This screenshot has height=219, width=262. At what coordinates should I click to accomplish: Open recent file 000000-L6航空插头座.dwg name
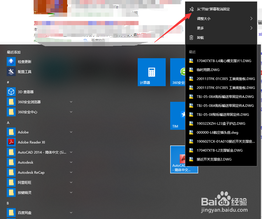(x=217, y=132)
